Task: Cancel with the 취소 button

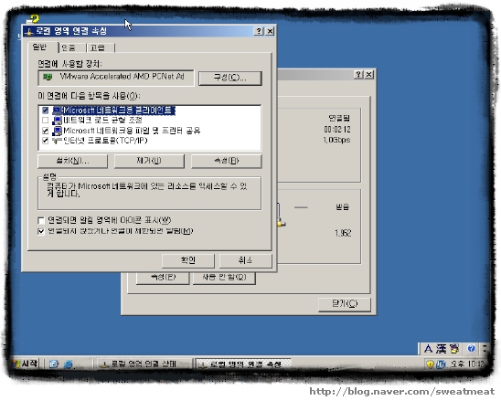Action: pos(245,260)
